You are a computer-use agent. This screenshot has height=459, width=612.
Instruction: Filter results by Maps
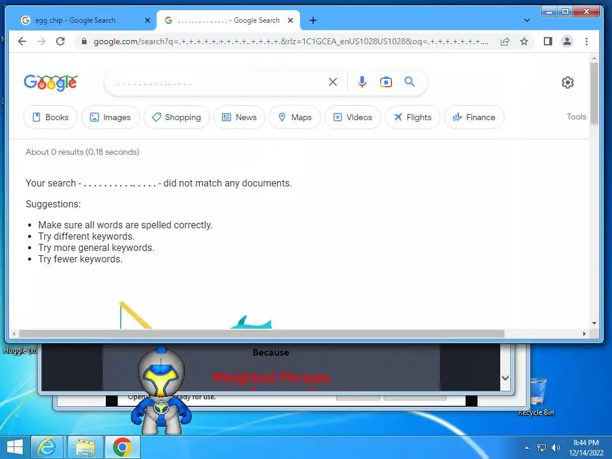tap(295, 117)
